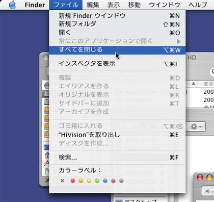Viewport: 214px width, 202px height.
Task: Choose すべてを閉じる menu item
Action: click(x=117, y=50)
